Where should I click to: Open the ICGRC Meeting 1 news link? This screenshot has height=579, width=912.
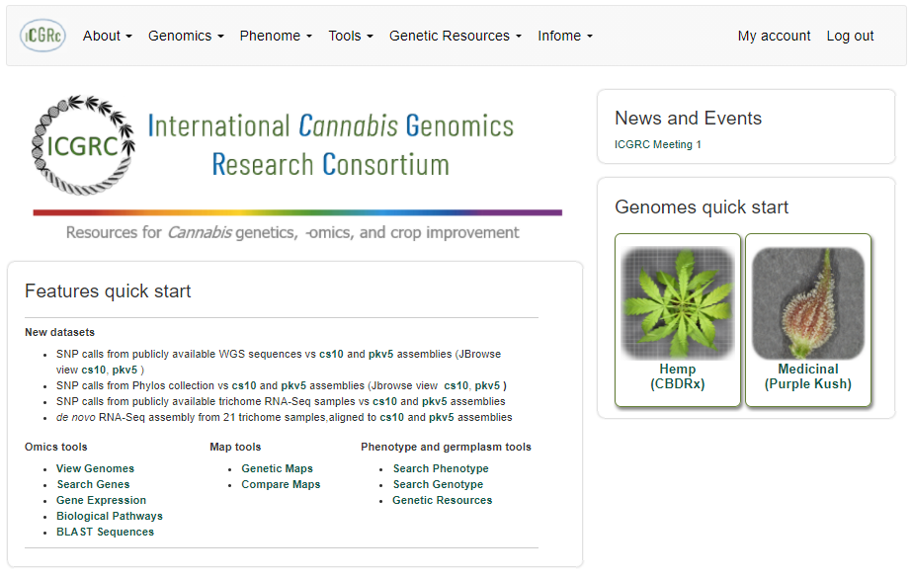[x=657, y=144]
